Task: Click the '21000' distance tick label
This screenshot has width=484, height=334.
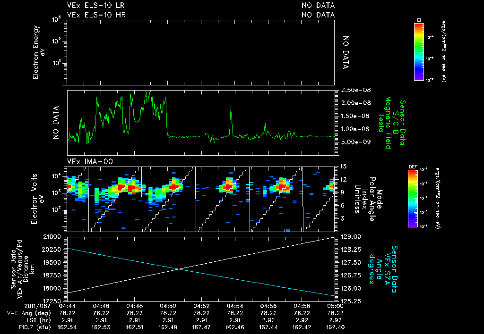Action: [x=51, y=237]
